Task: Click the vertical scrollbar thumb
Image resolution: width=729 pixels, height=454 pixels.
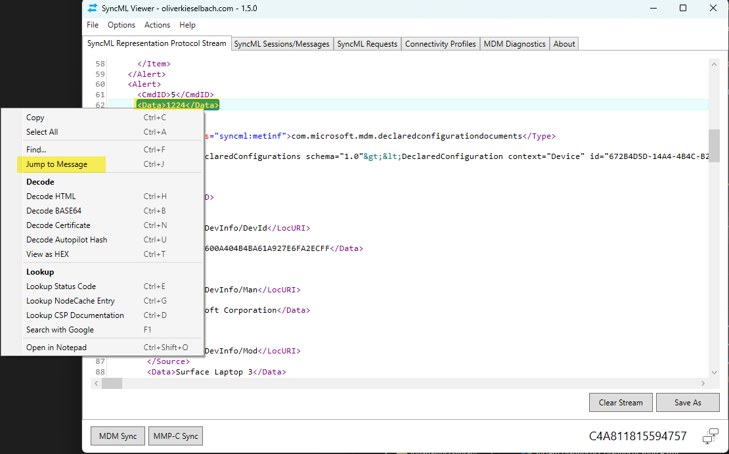Action: [x=714, y=146]
